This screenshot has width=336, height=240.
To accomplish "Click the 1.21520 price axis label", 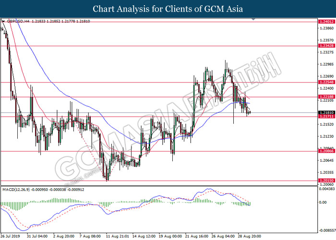I will pos(327,124).
